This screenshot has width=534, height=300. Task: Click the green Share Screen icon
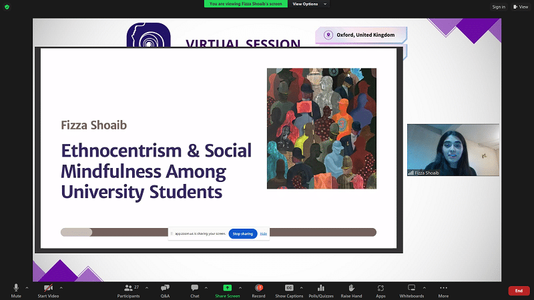click(x=227, y=288)
